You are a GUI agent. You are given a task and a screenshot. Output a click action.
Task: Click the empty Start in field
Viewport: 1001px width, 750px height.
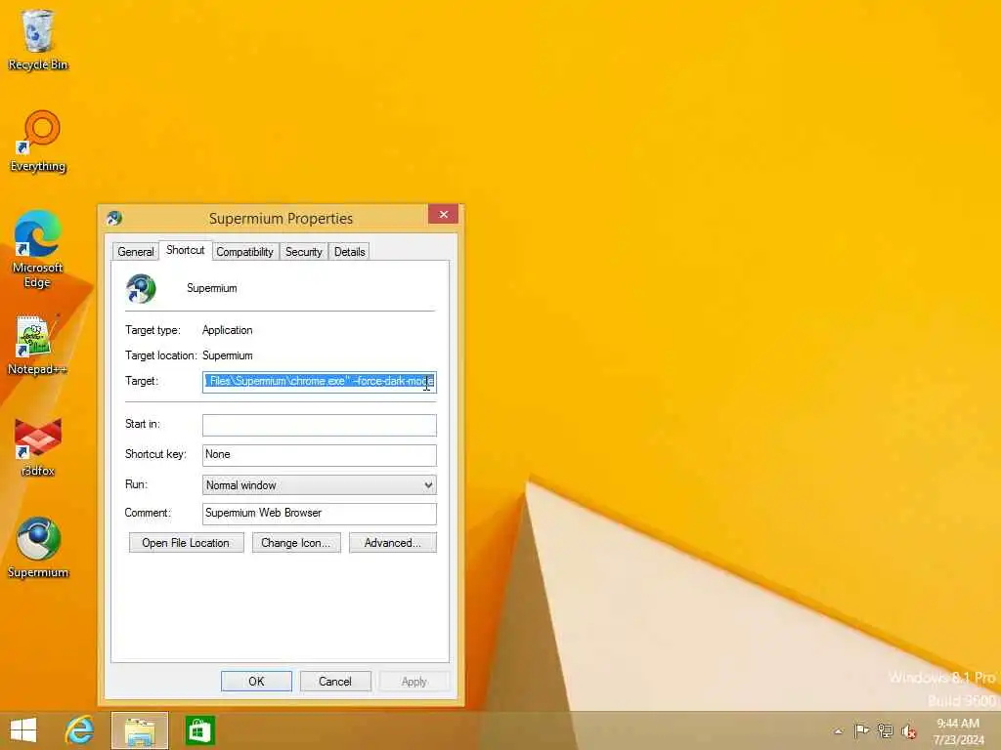[x=320, y=425]
